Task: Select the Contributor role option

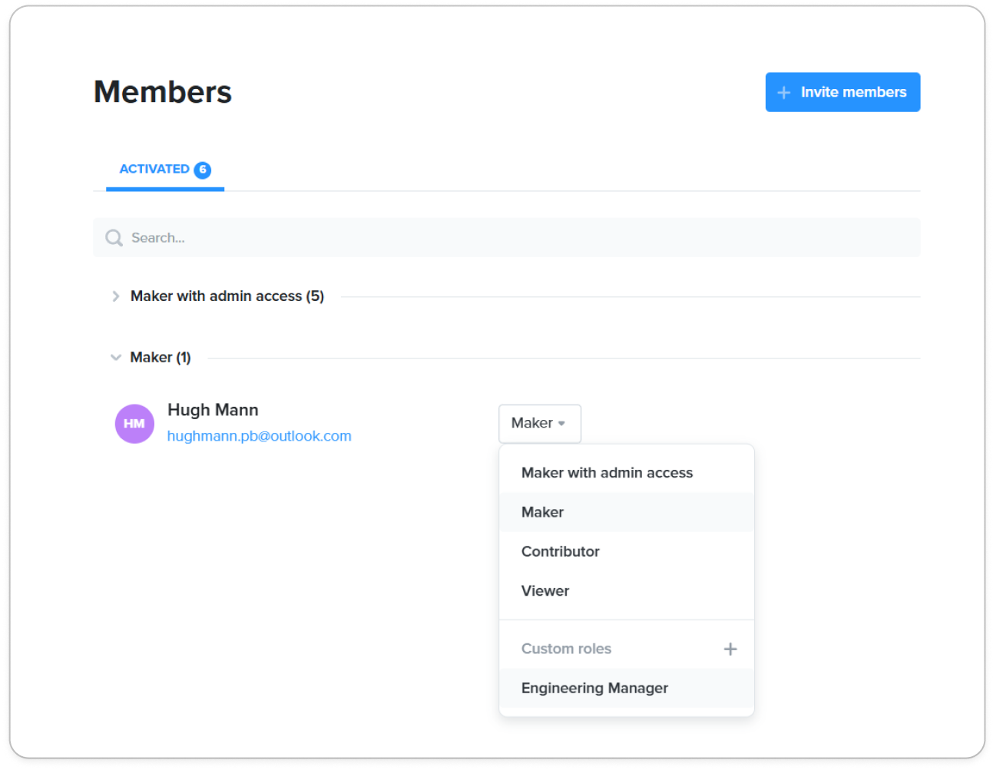Action: tap(560, 551)
